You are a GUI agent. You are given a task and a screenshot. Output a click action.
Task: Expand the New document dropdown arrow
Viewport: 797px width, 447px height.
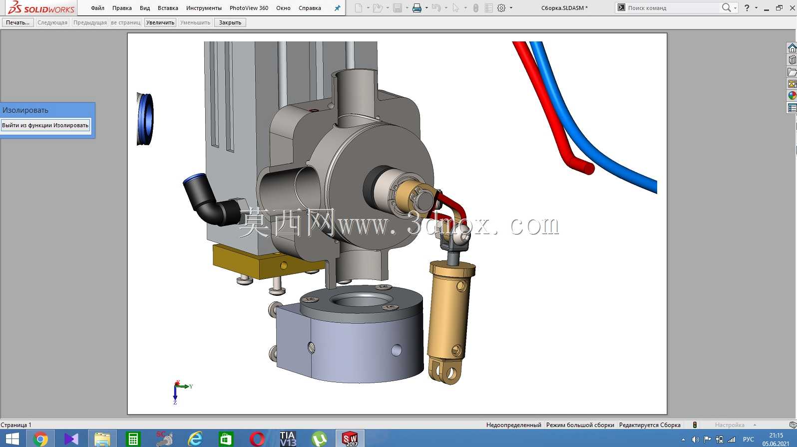[368, 8]
